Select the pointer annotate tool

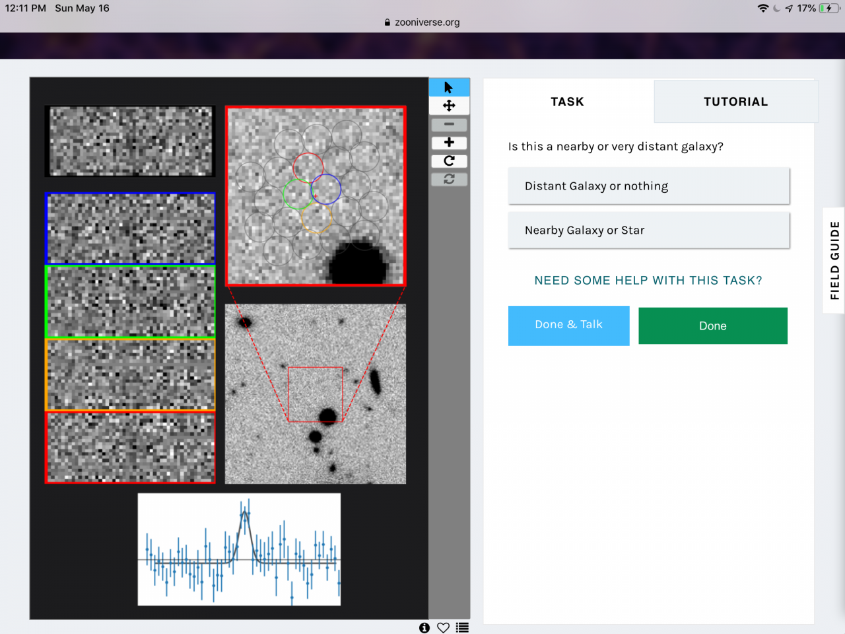click(x=449, y=87)
